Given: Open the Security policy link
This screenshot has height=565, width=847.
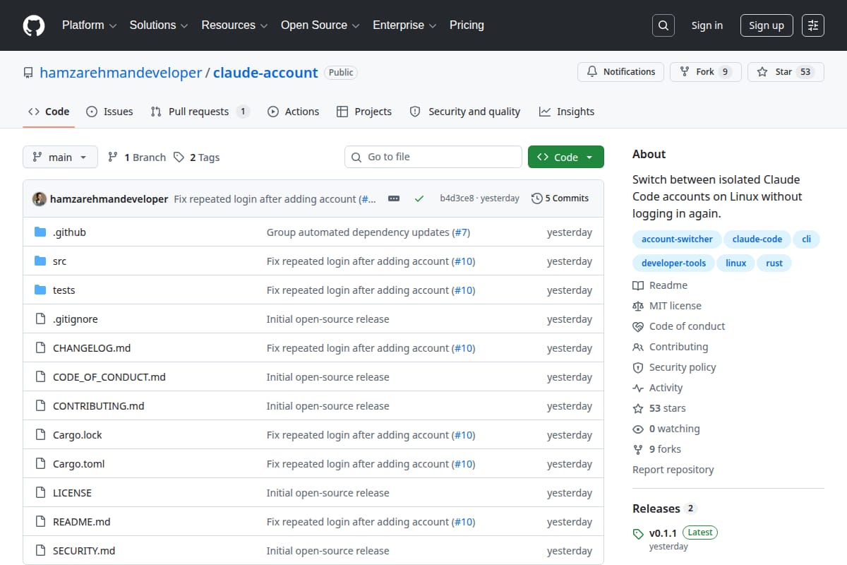Looking at the screenshot, I should point(674,367).
